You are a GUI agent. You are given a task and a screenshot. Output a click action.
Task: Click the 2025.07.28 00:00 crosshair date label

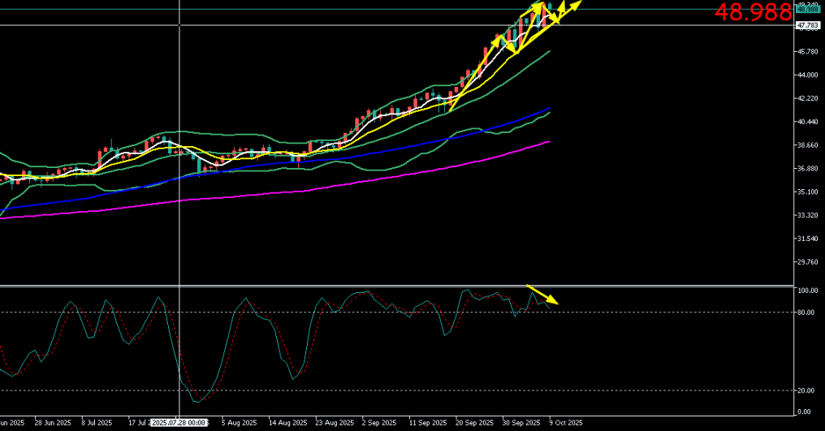pyautogui.click(x=179, y=423)
